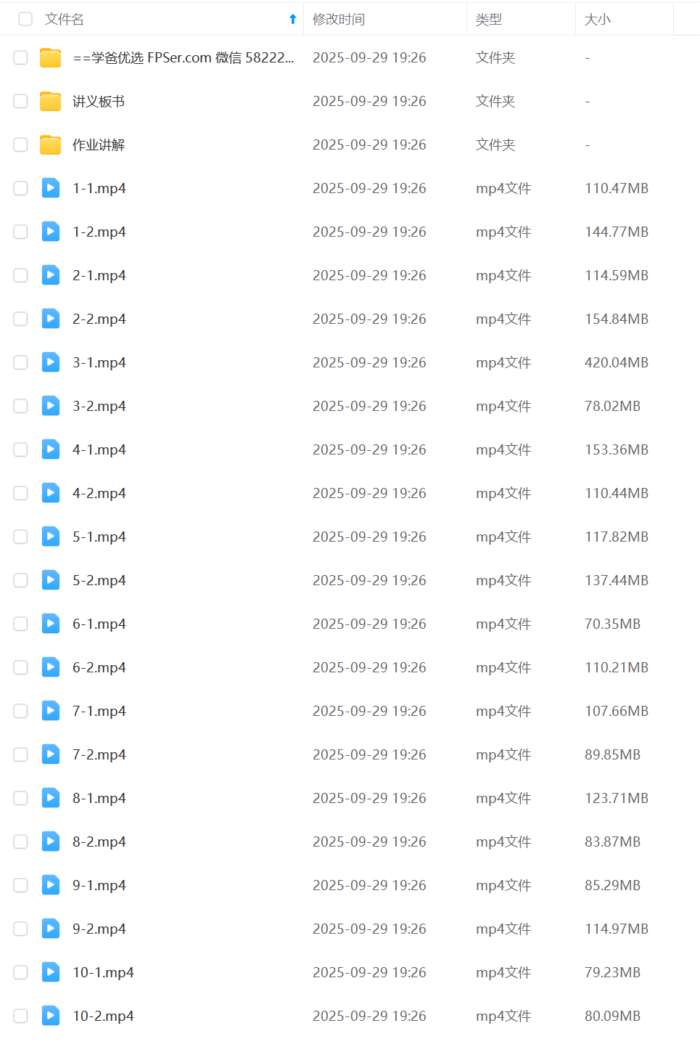This screenshot has width=700, height=1047.
Task: Click the video icon for 9-2.mp4
Action: pyautogui.click(x=51, y=929)
